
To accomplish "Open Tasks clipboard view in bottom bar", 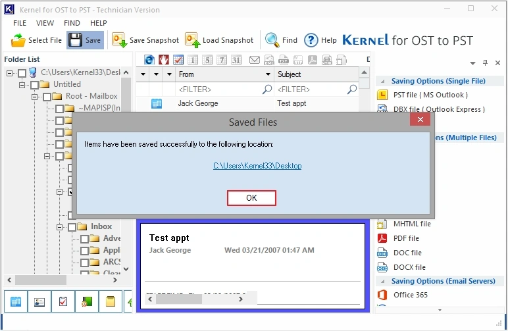I will 63,301.
